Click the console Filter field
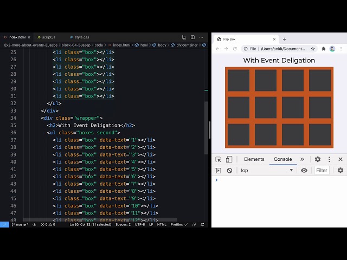 point(322,171)
